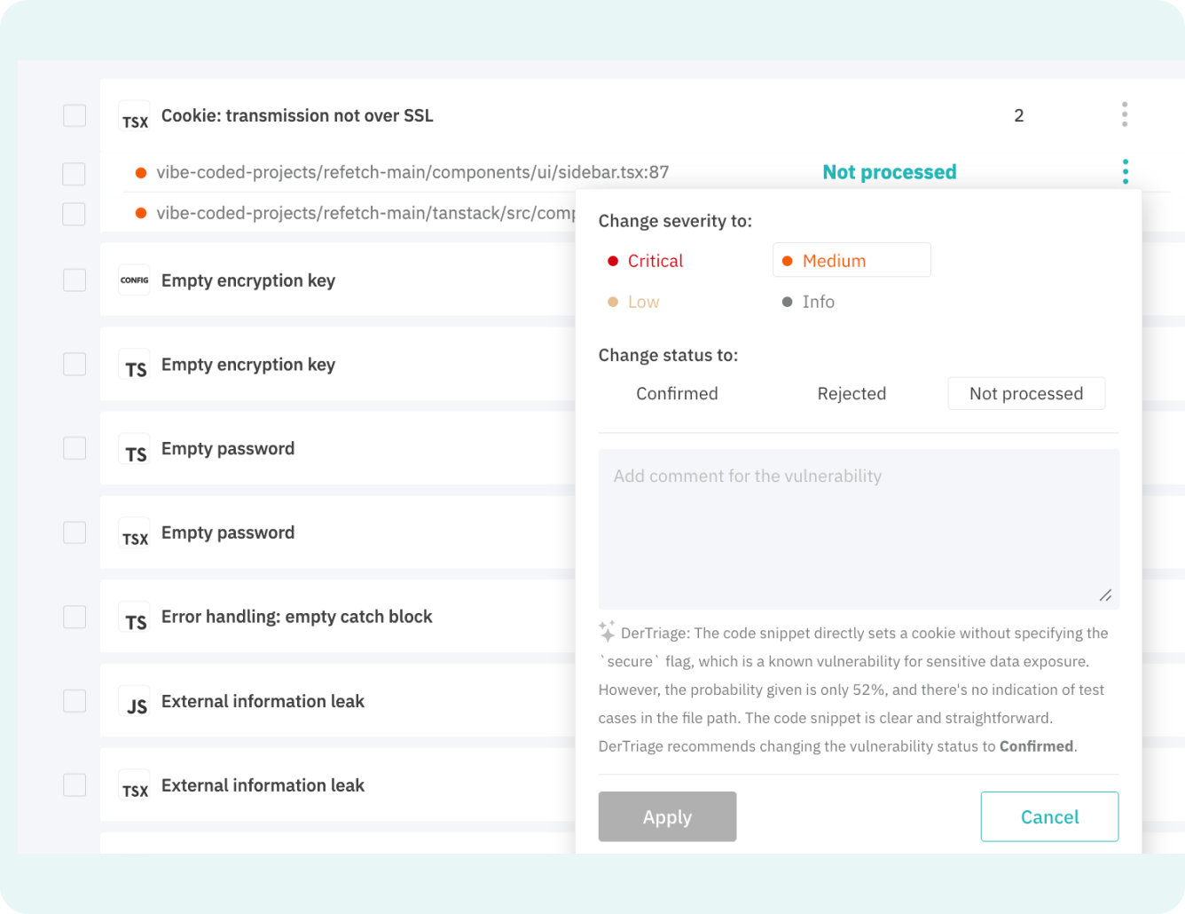Set severity to Critical
This screenshot has width=1185, height=914.
coord(645,261)
